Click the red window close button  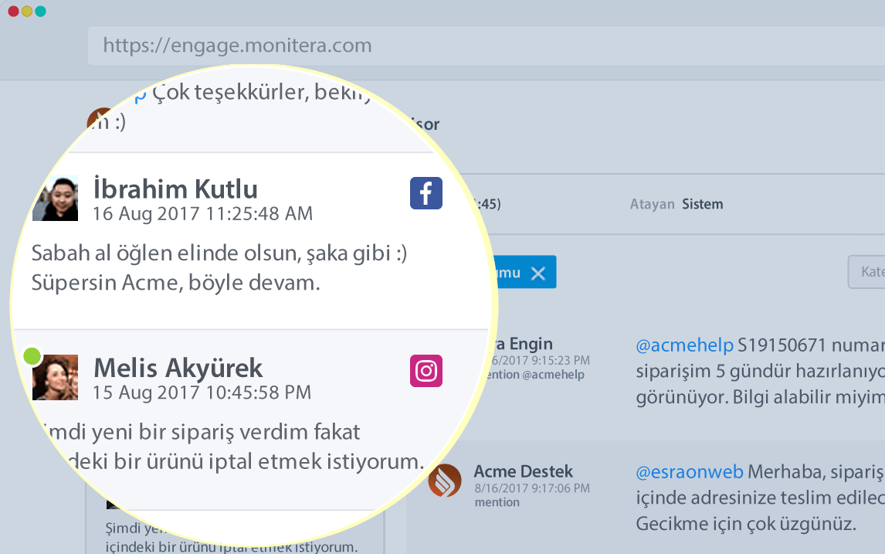pos(13,12)
